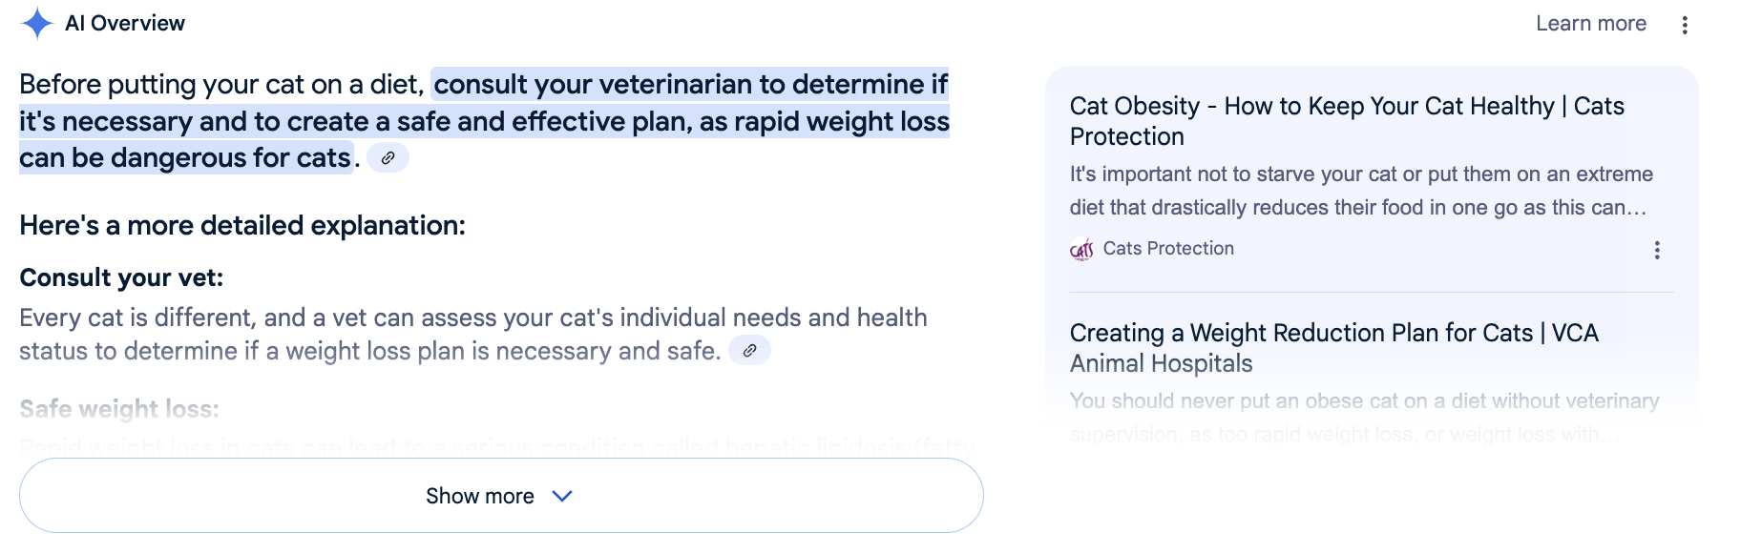This screenshot has width=1741, height=553.
Task: Open the Learn more link
Action: click(x=1591, y=23)
